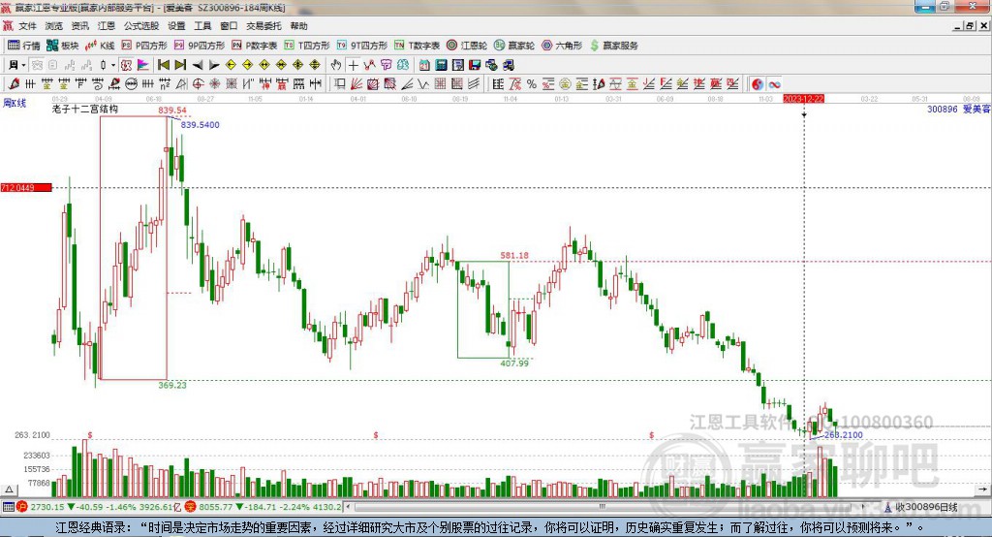Image resolution: width=992 pixels, height=537 pixels.
Task: Open the 公式选股 menu
Action: click(x=141, y=26)
